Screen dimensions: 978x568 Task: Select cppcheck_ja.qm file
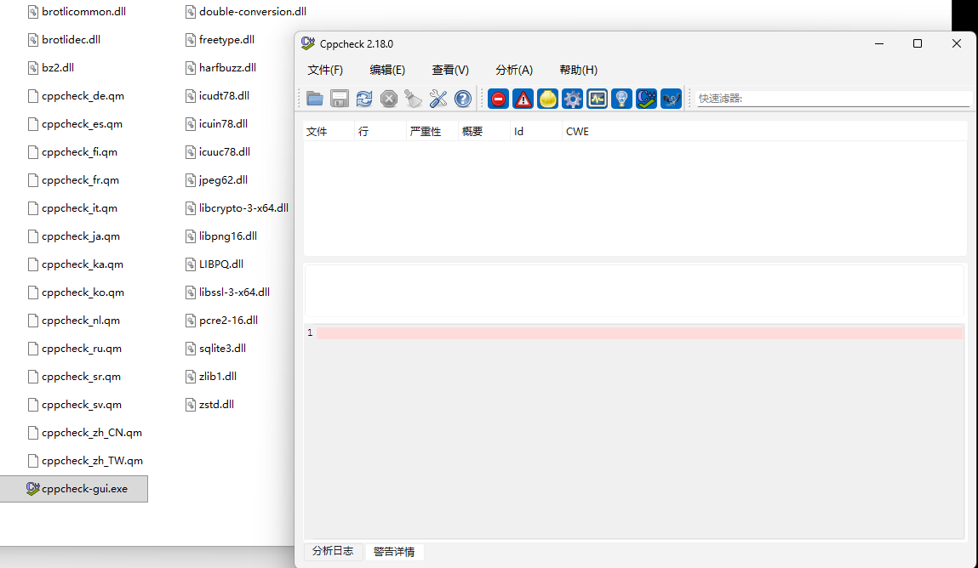coord(73,236)
